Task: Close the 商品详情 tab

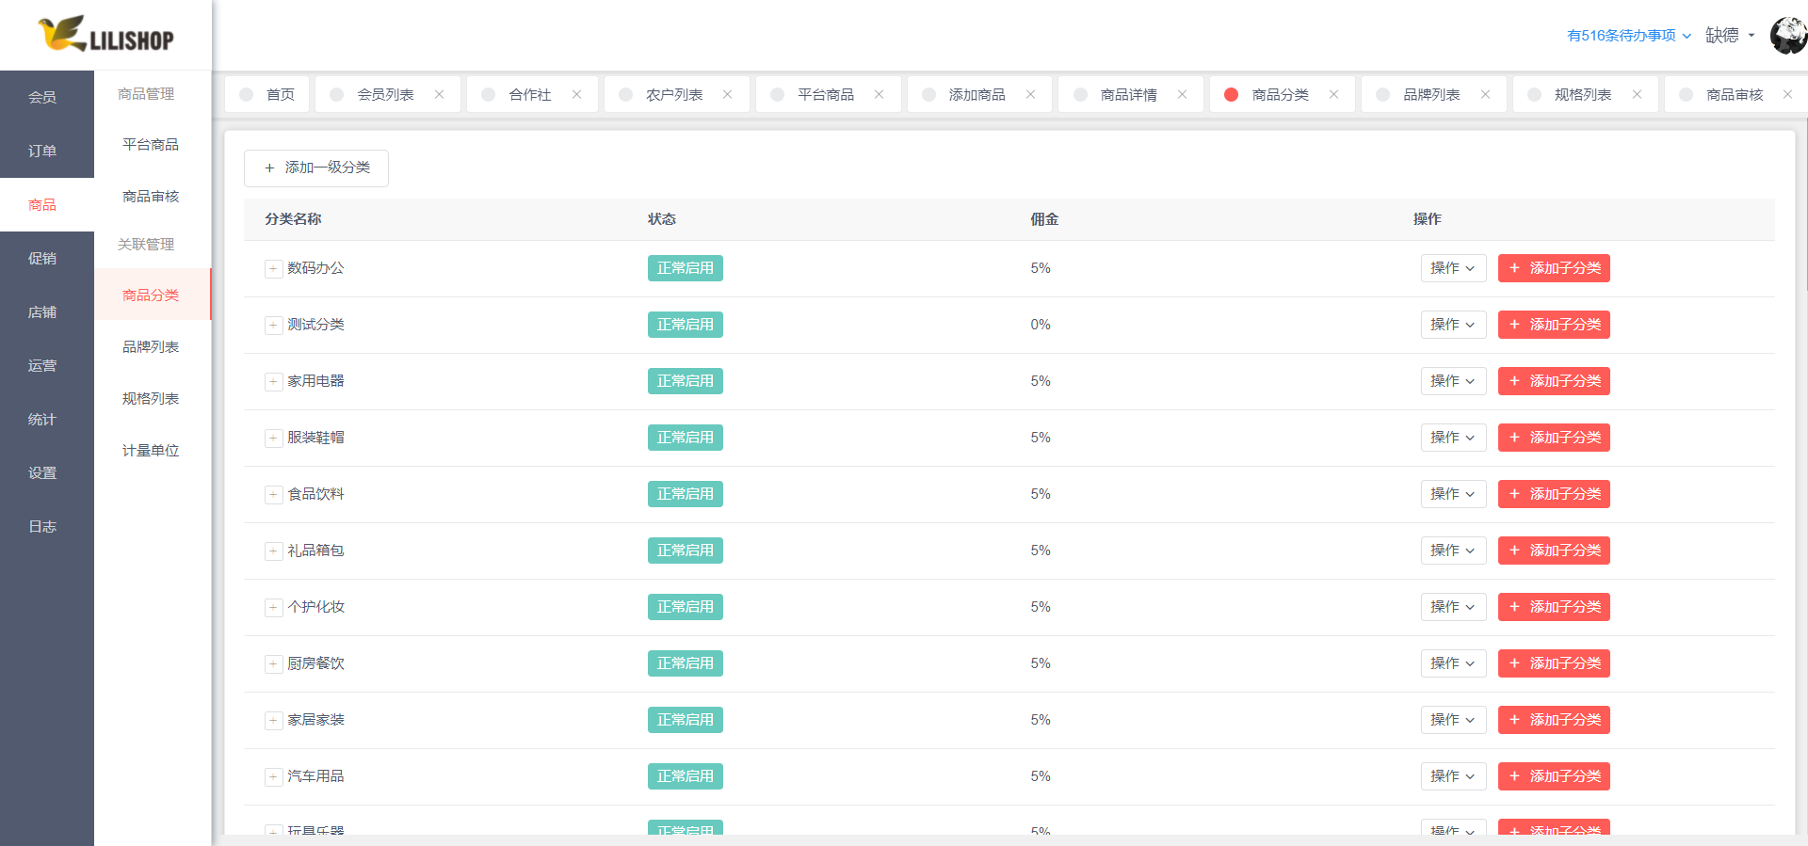Action: tap(1182, 94)
